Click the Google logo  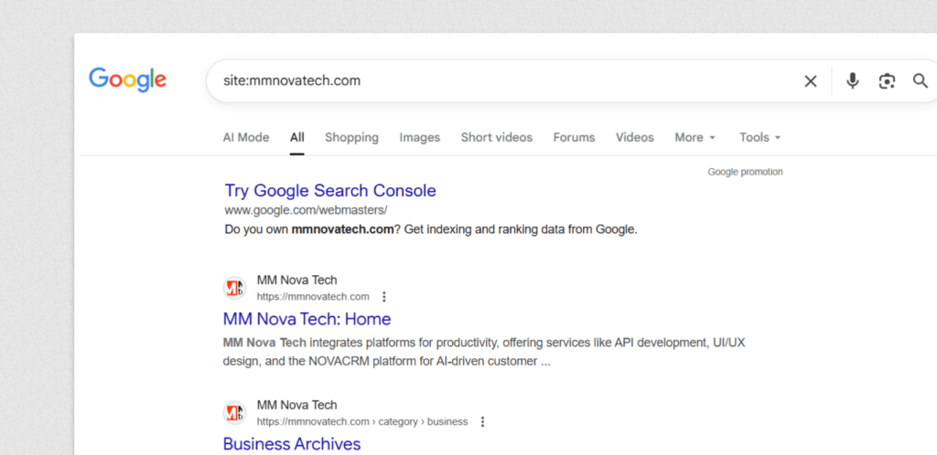tap(127, 79)
